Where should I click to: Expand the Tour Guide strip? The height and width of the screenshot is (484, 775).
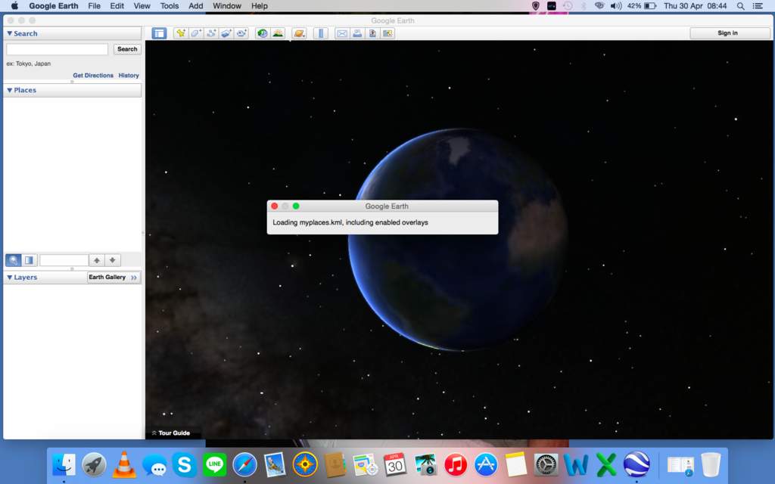[x=170, y=433]
